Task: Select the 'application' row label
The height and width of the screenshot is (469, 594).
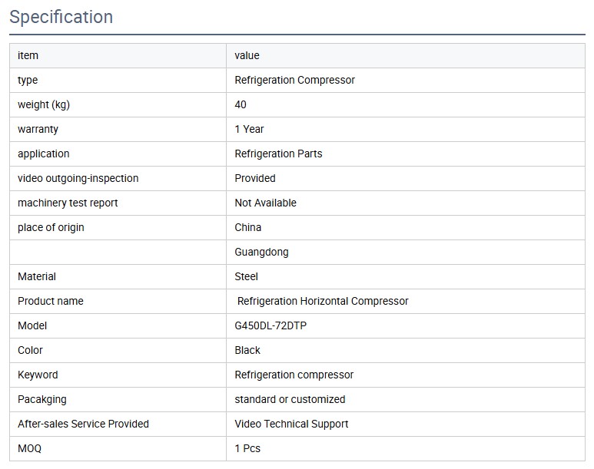Action: click(x=44, y=154)
